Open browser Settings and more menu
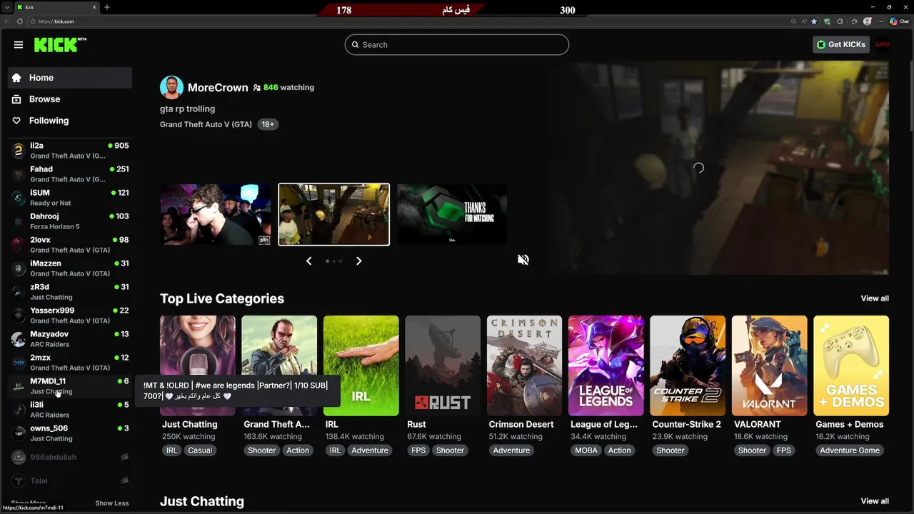This screenshot has width=914, height=514. [x=880, y=21]
